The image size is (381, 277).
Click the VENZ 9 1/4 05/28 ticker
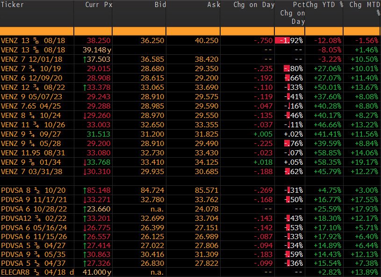(31, 144)
